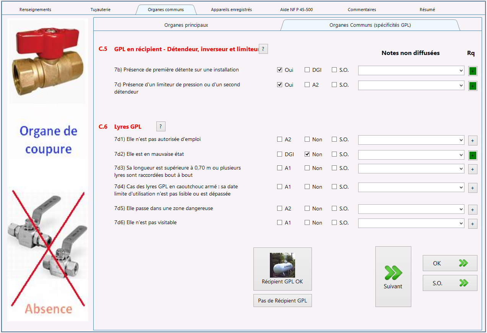The width and height of the screenshot is (487, 333).
Task: Uncheck the Non box for 7d2 mauvaise état
Action: [307, 154]
